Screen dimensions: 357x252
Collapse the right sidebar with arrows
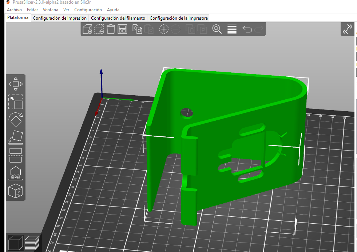tap(348, 29)
